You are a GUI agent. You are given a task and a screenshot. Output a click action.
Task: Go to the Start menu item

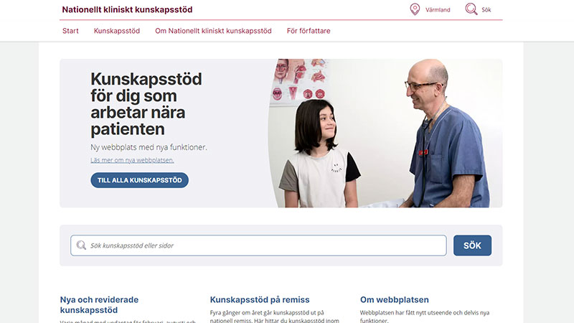coord(70,31)
